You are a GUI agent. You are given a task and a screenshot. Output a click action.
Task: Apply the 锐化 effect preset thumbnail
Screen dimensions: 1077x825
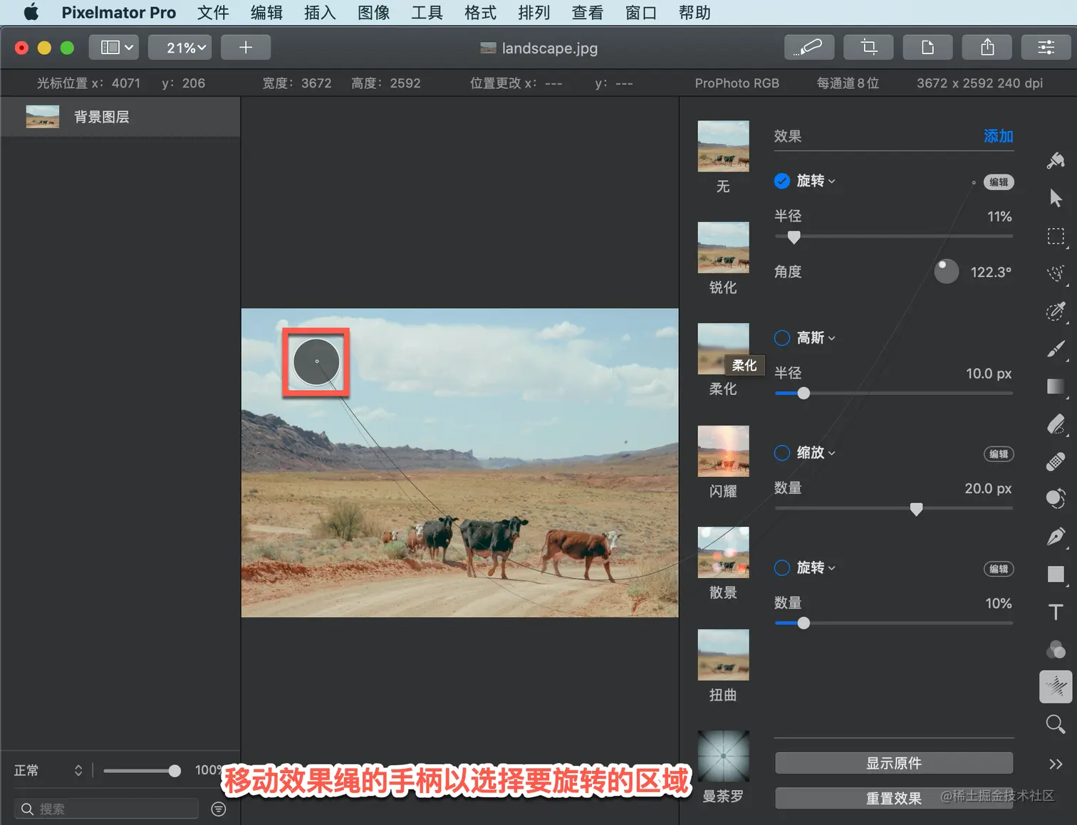click(x=723, y=248)
